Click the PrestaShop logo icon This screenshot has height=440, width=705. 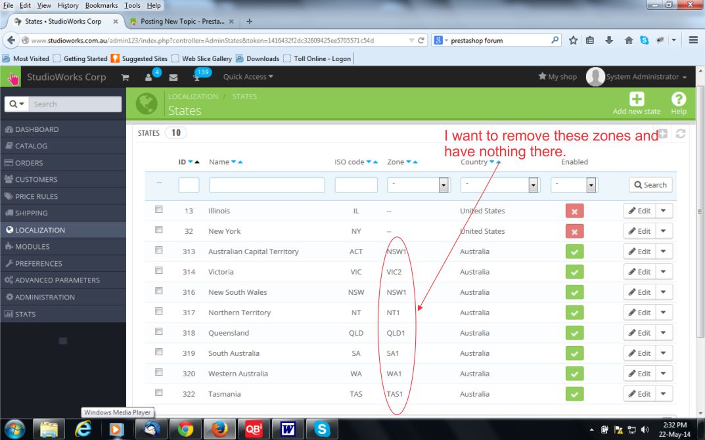[x=11, y=77]
